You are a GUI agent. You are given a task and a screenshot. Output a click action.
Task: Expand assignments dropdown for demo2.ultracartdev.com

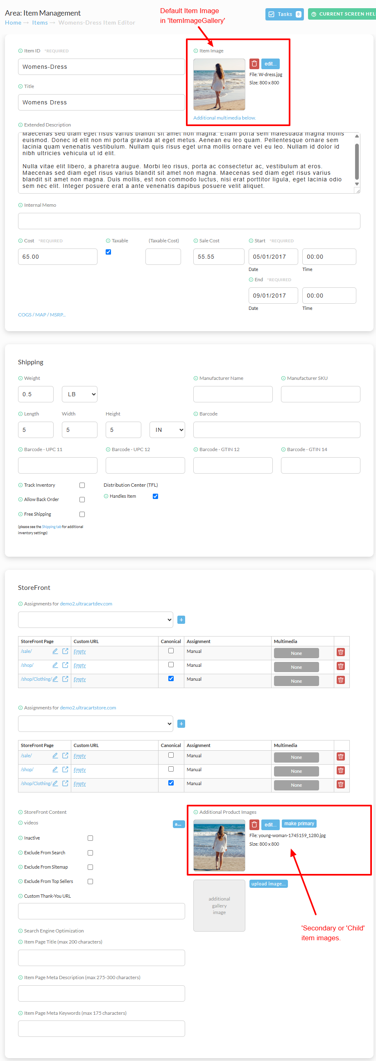95,620
